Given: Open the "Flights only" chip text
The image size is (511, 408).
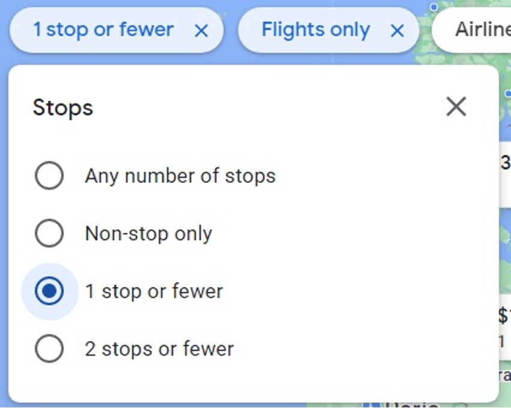Looking at the screenshot, I should [316, 29].
